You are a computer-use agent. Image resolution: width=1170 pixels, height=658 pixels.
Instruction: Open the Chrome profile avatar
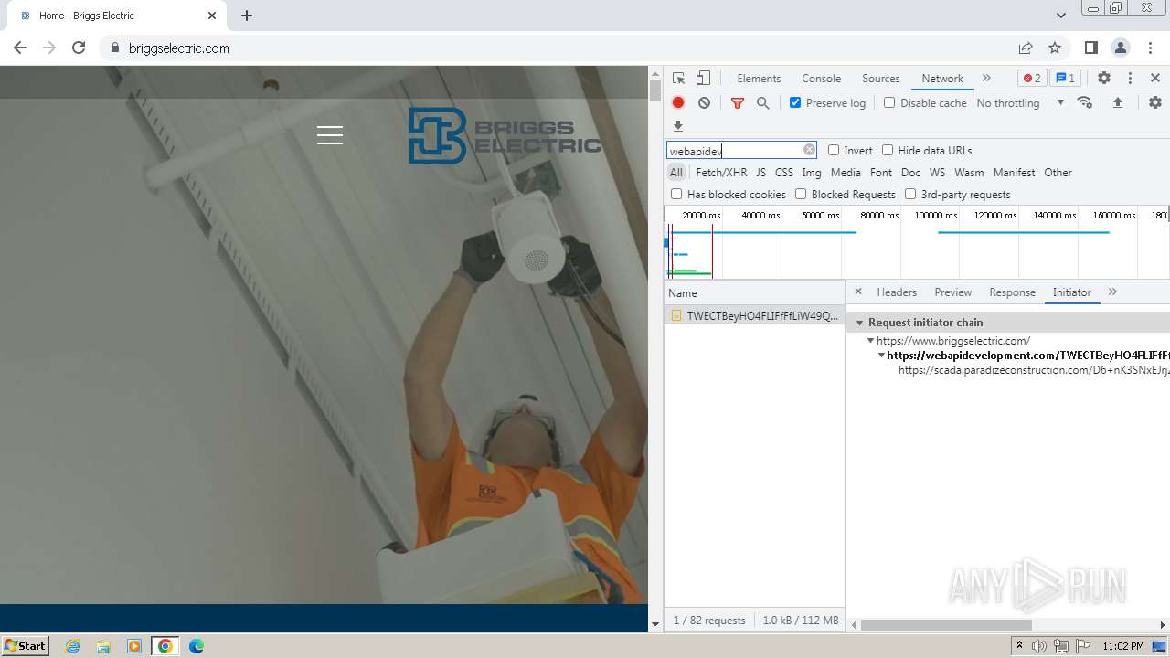[x=1120, y=48]
